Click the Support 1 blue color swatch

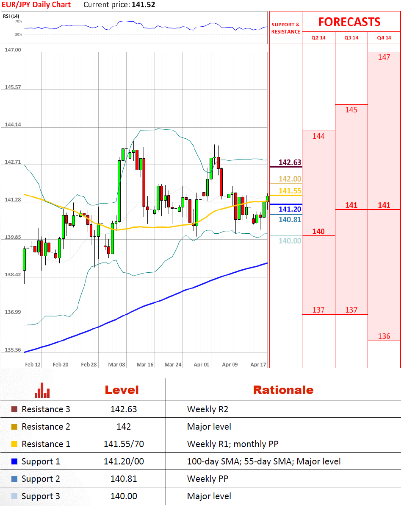pos(14,461)
